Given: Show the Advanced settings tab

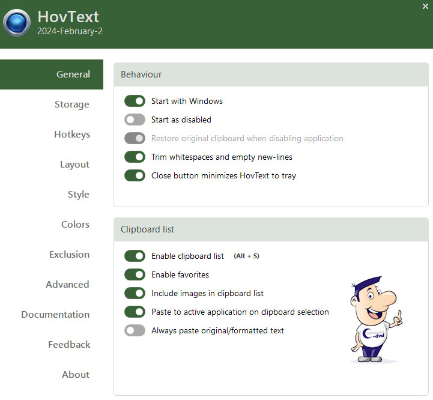Looking at the screenshot, I should pyautogui.click(x=67, y=285).
